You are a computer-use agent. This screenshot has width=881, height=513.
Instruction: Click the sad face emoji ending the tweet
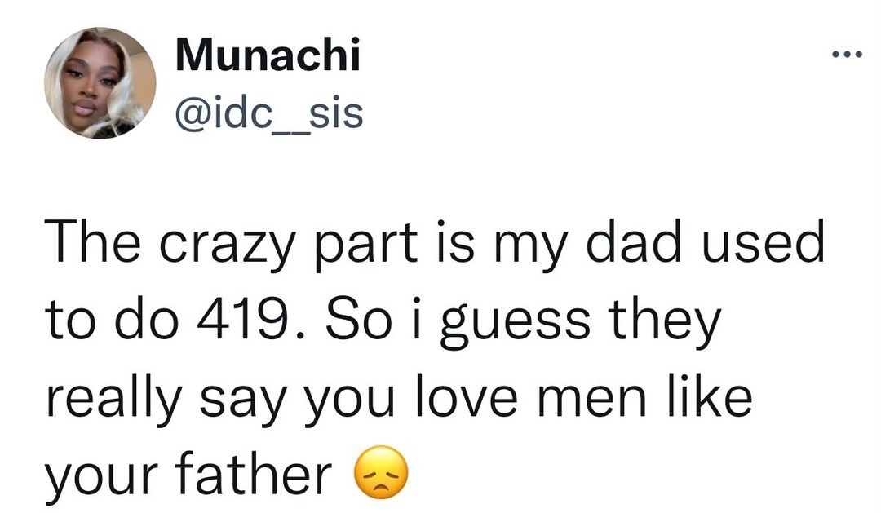381,472
